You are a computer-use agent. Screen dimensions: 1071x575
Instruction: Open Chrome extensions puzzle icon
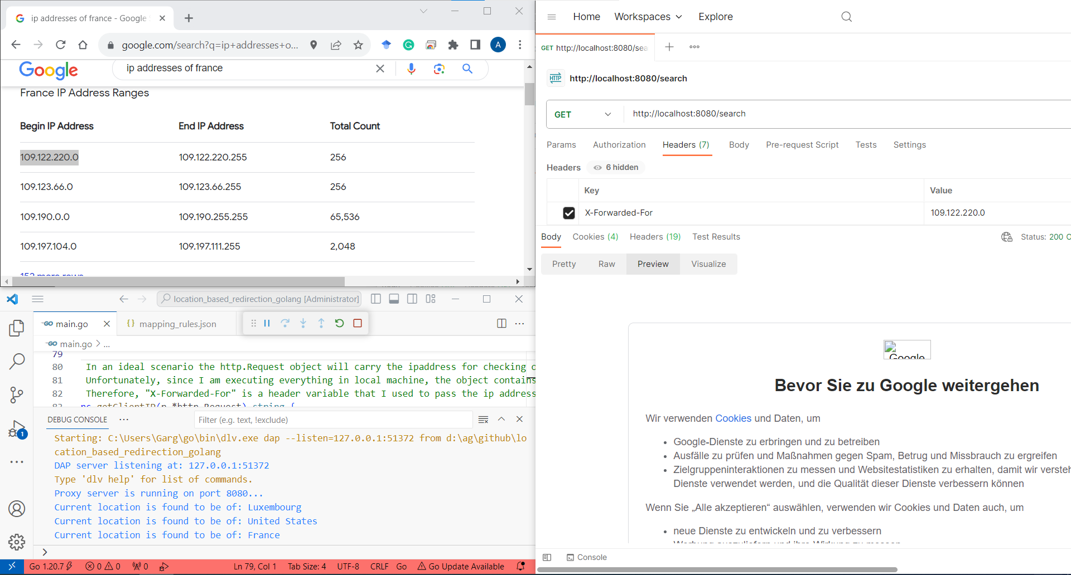tap(453, 45)
